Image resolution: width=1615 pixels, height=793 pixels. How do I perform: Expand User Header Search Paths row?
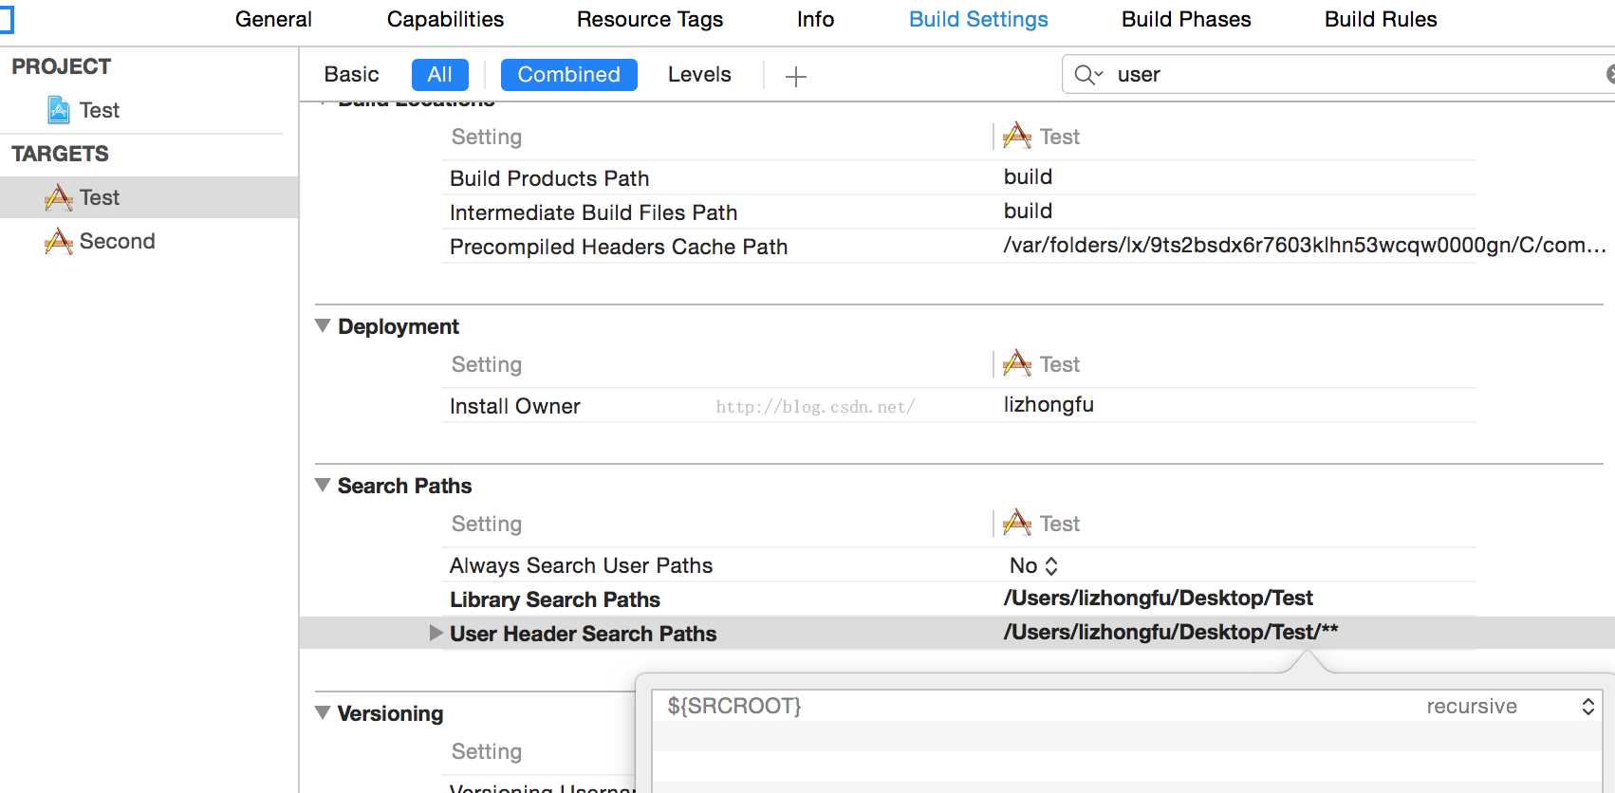(x=436, y=633)
